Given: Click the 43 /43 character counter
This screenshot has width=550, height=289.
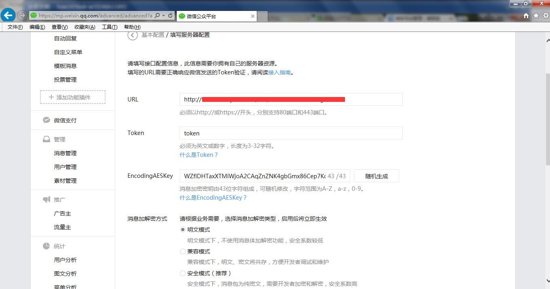Looking at the screenshot, I should coord(337,176).
